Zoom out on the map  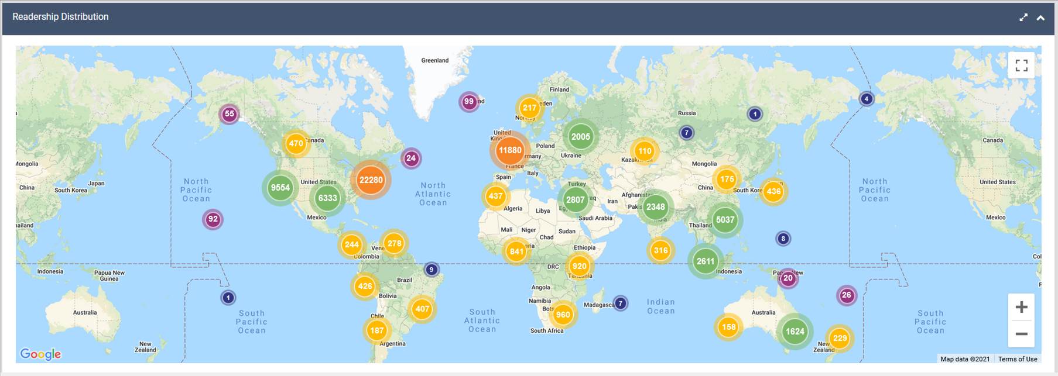1021,334
